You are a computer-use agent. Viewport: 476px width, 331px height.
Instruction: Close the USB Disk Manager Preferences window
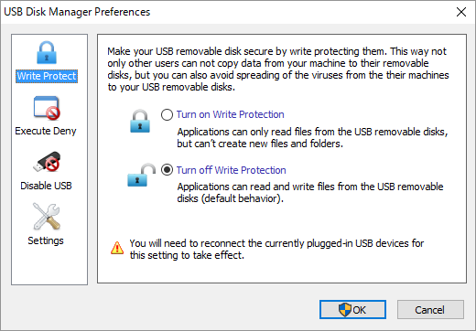pyautogui.click(x=461, y=12)
